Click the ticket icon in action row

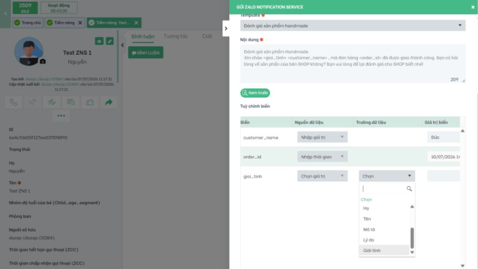(90, 102)
